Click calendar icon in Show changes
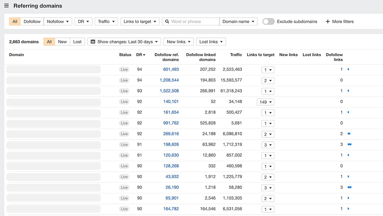383x216 pixels. [93, 42]
